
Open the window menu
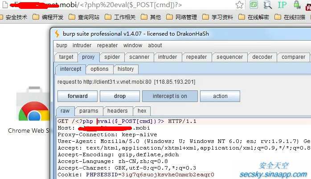(133, 45)
